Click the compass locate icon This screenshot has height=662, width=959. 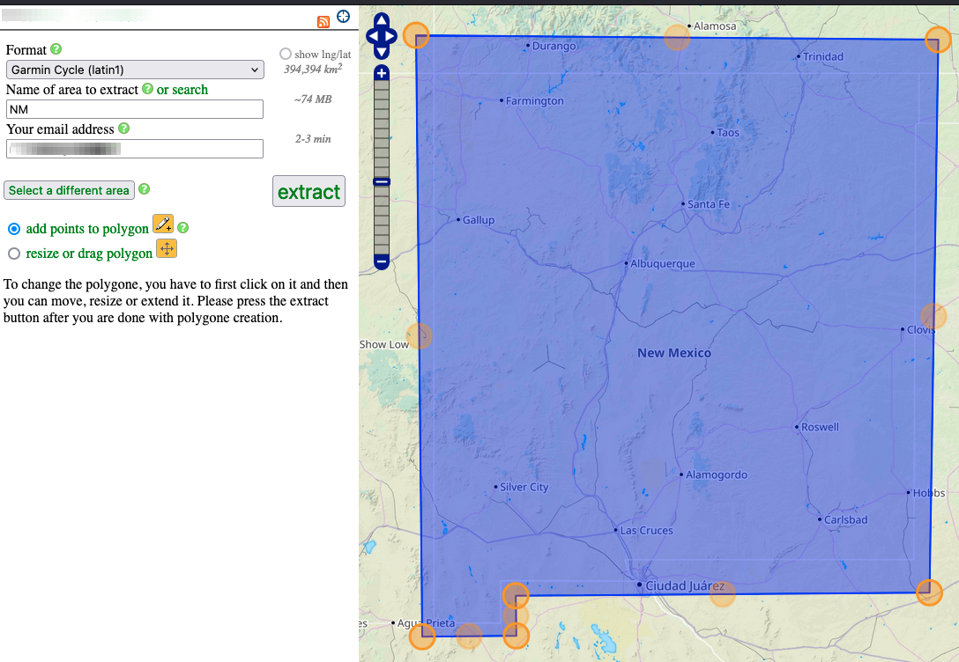coord(343,17)
